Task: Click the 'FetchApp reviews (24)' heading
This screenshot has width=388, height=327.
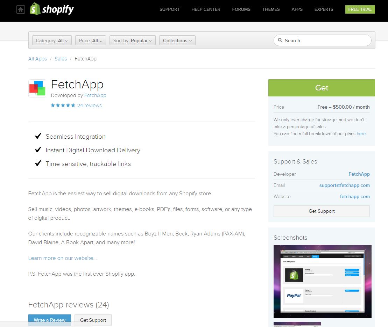Action: [x=69, y=305]
